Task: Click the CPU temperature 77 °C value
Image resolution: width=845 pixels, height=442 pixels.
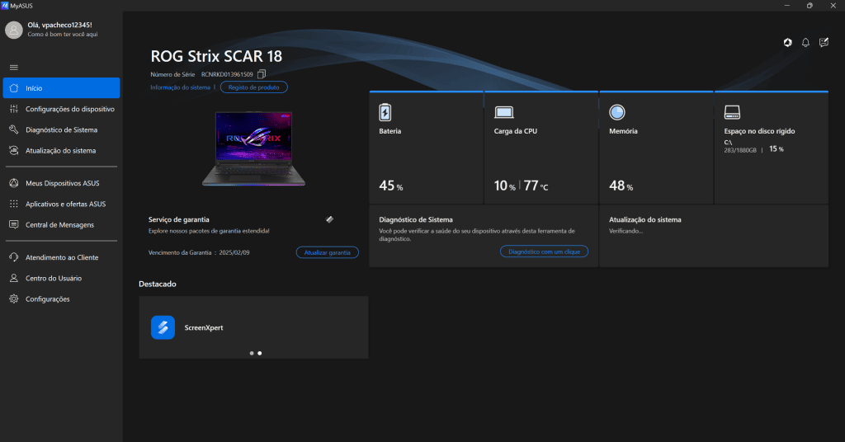Action: coord(536,186)
